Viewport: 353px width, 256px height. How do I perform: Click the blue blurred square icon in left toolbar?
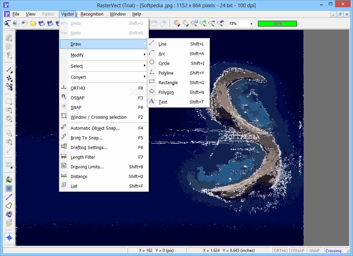click(9, 188)
